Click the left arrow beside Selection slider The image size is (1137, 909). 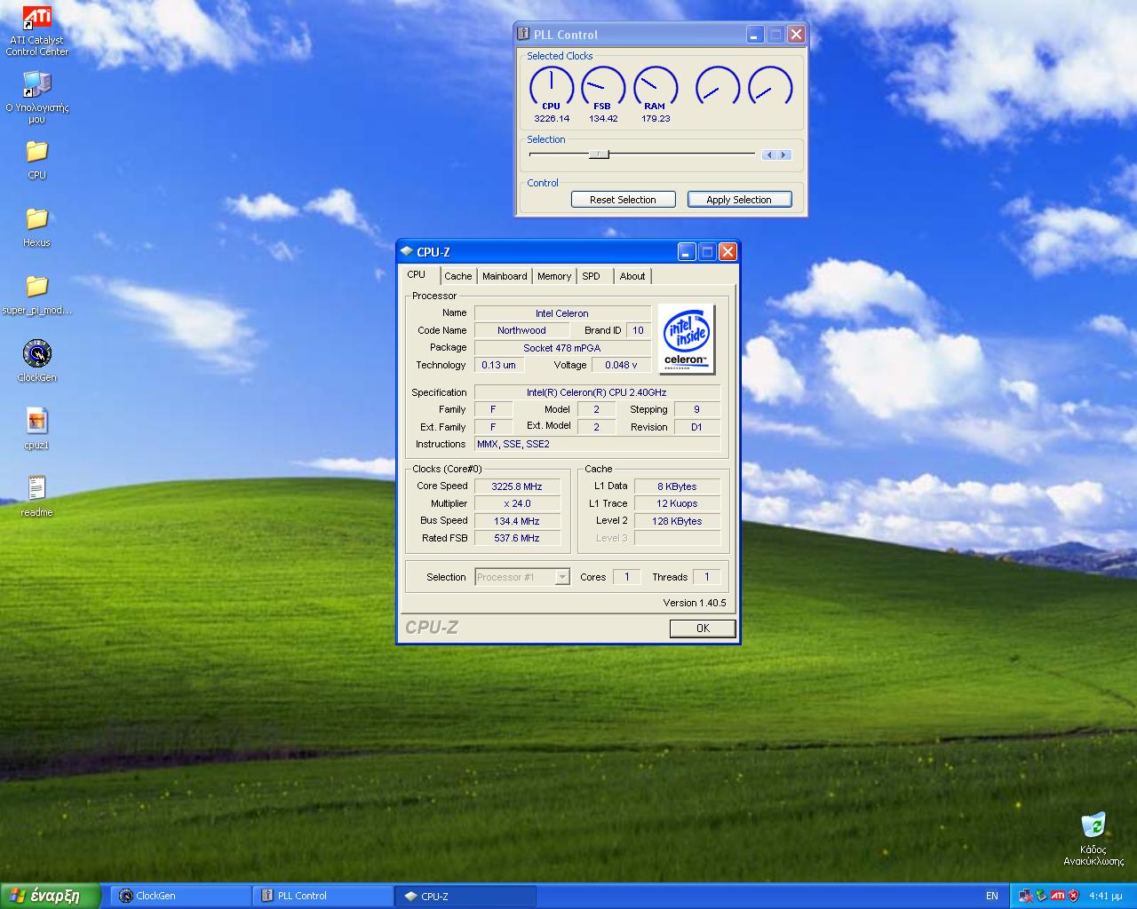[x=769, y=154]
